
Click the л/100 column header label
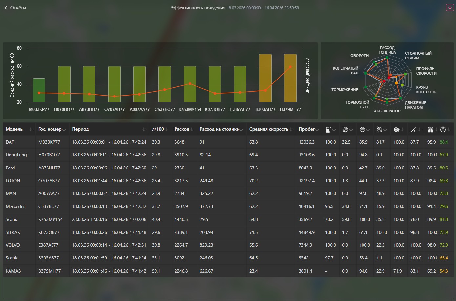157,129
